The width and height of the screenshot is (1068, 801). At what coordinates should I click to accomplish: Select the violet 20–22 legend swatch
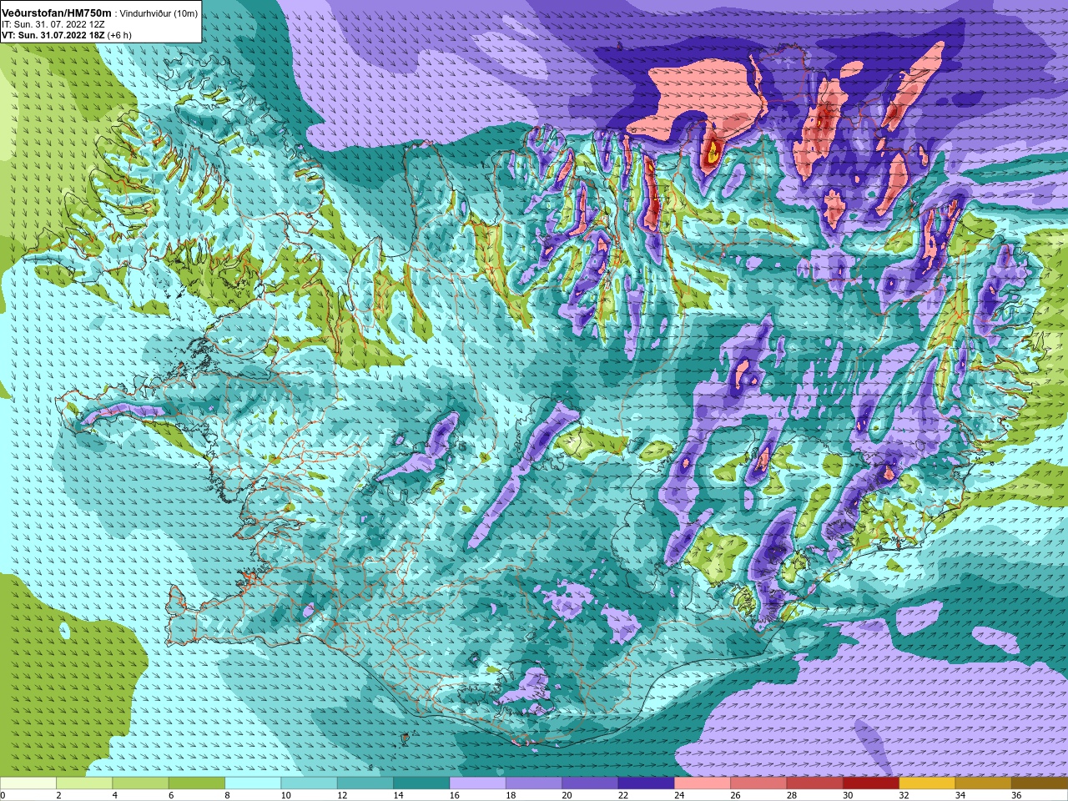tap(589, 783)
